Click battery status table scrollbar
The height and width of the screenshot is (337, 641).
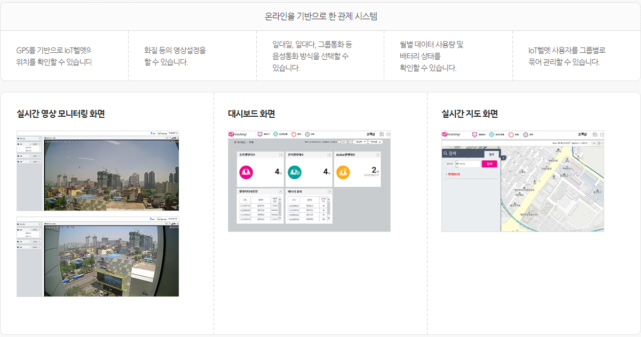(x=329, y=208)
